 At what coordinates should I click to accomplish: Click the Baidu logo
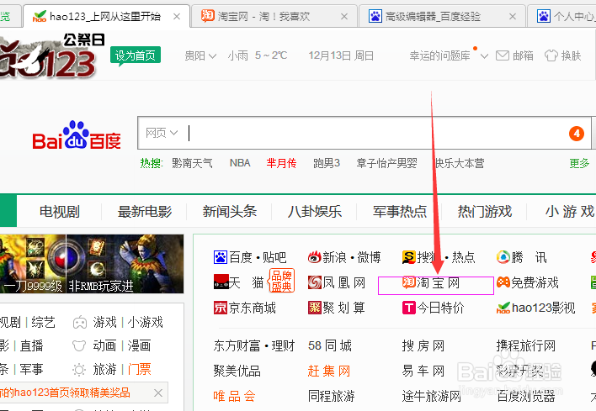pos(77,135)
